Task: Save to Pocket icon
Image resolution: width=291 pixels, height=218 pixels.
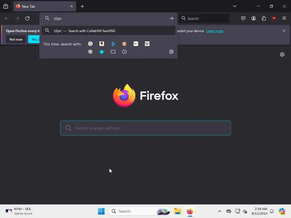Action: point(243,18)
